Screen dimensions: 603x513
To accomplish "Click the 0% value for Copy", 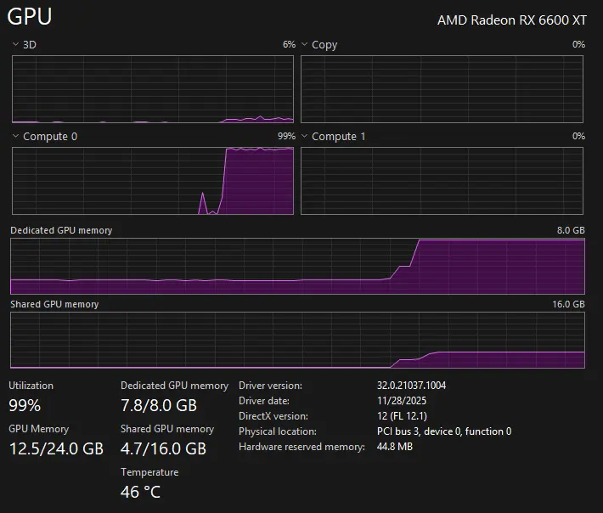I will click(x=578, y=44).
